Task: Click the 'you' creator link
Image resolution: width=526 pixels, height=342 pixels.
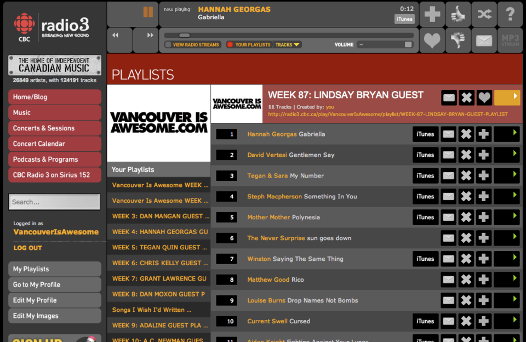Action: [x=330, y=107]
